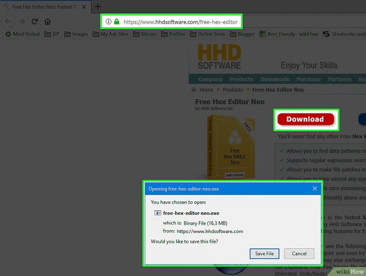Click the browser Forward arrow
This screenshot has height=276, width=366.
point(21,22)
